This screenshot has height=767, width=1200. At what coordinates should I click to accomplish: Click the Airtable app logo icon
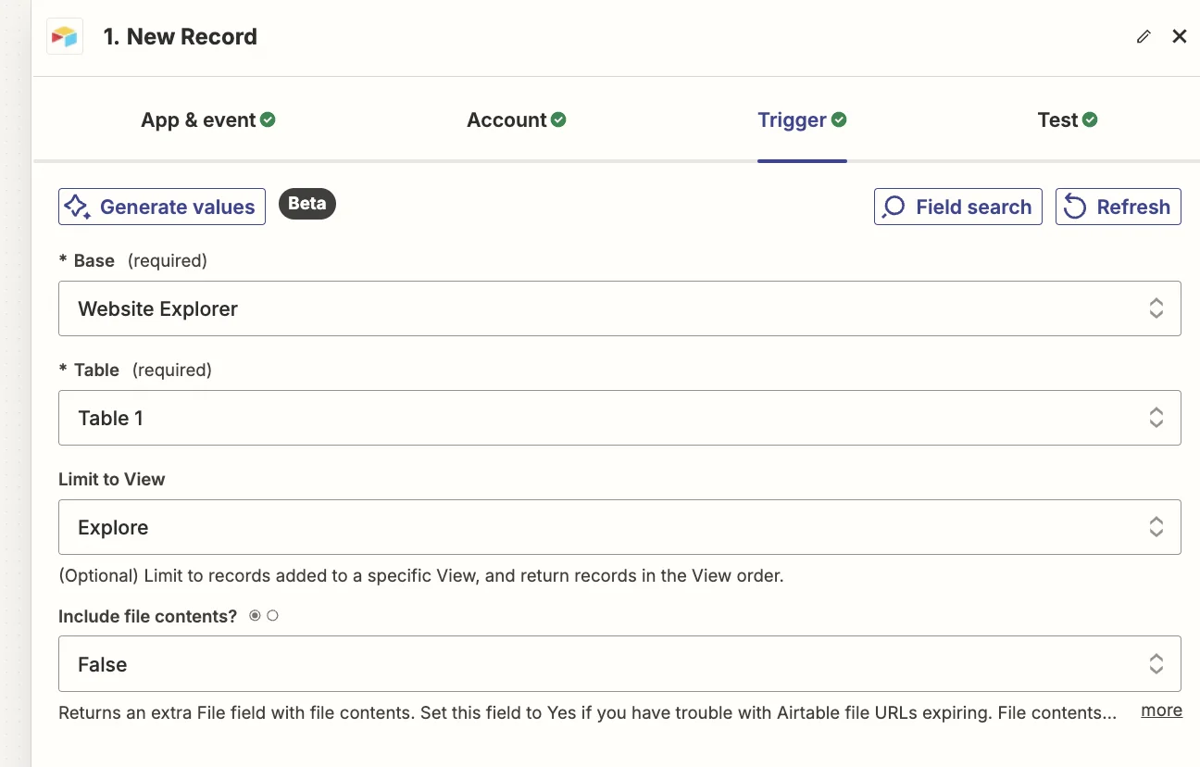pyautogui.click(x=65, y=37)
